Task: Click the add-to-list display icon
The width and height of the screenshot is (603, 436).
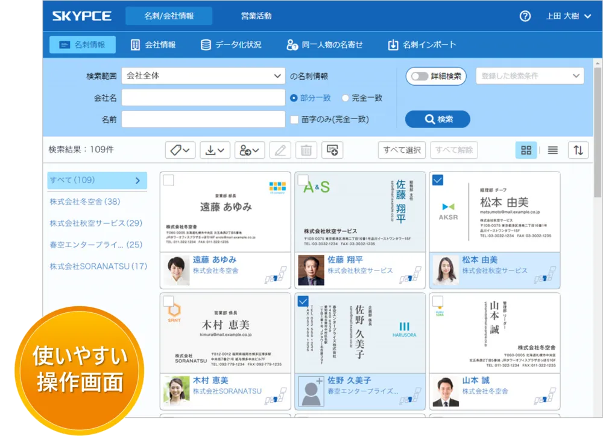Action: pyautogui.click(x=332, y=150)
